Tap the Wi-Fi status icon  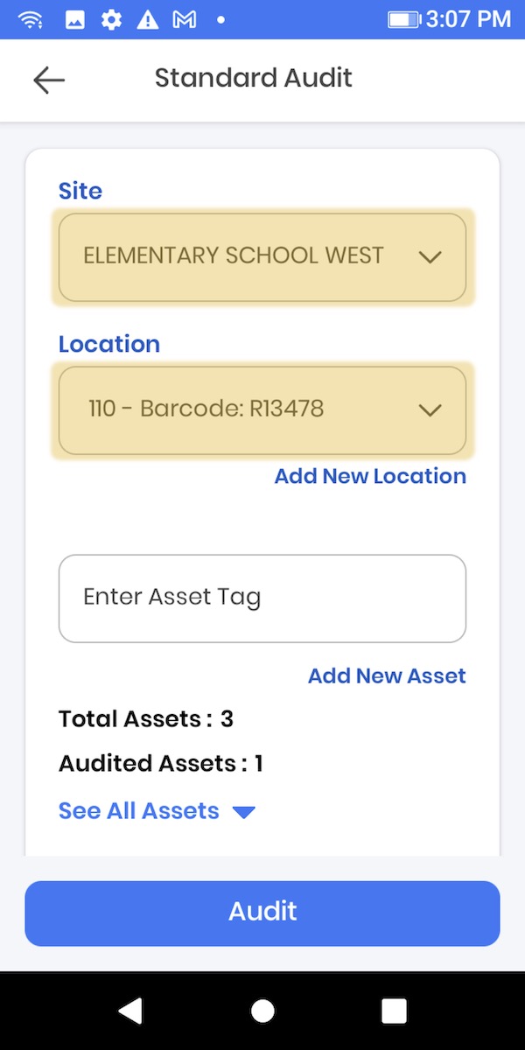(x=31, y=19)
